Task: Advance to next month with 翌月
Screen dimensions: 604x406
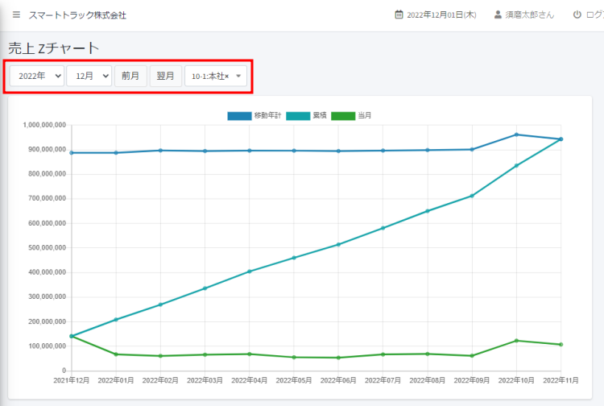Action: point(165,76)
